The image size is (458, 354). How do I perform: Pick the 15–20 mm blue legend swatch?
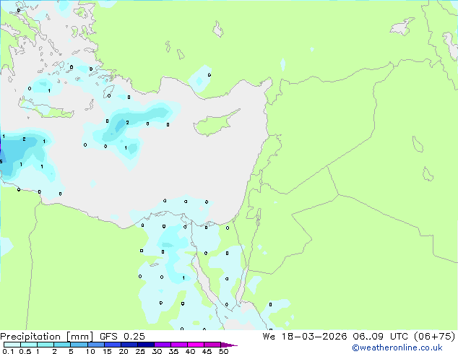point(113,345)
